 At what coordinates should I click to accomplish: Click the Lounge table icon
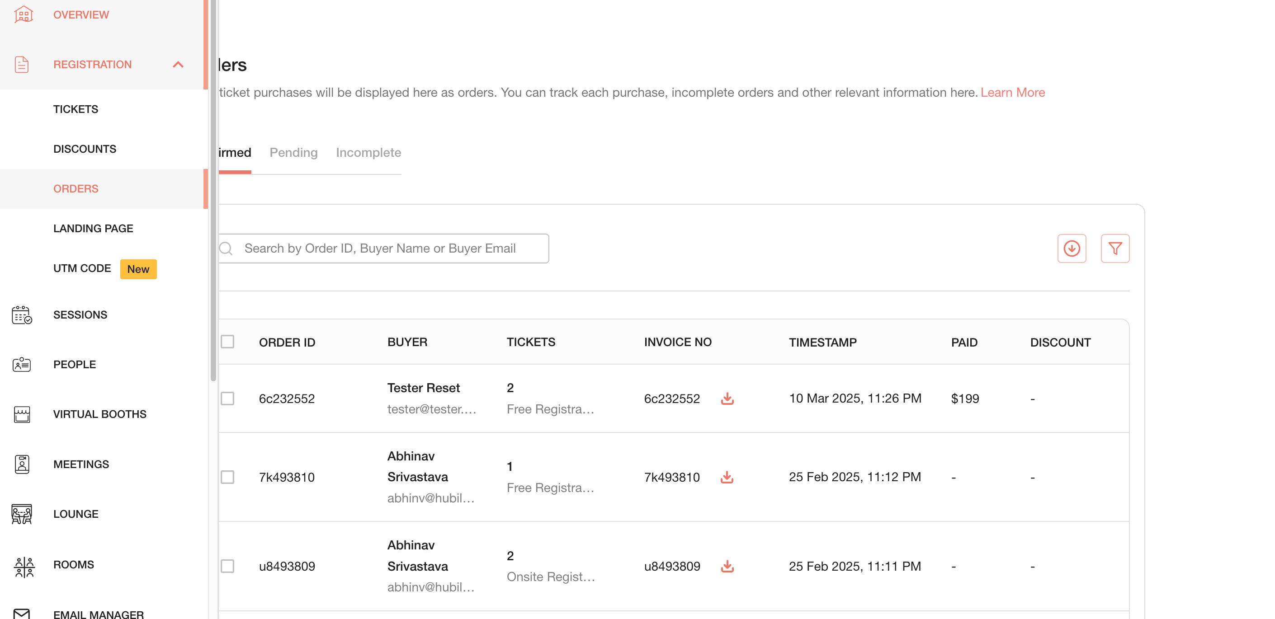click(22, 514)
